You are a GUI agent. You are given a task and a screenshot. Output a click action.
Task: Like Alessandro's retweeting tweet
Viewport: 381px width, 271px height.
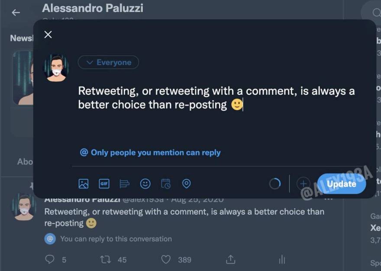(166, 259)
